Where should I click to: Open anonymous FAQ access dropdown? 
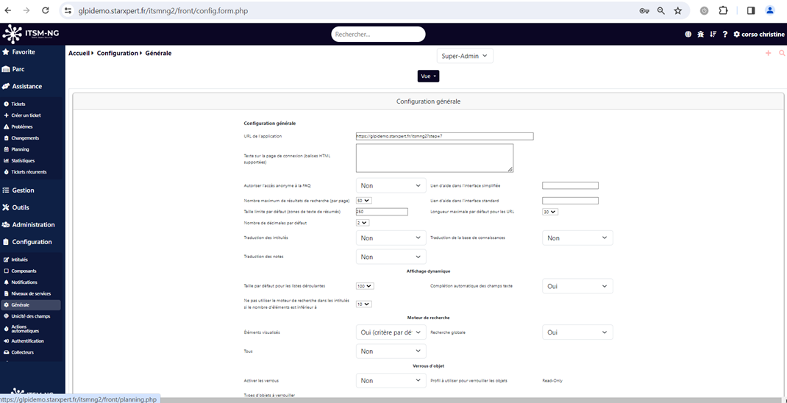391,186
